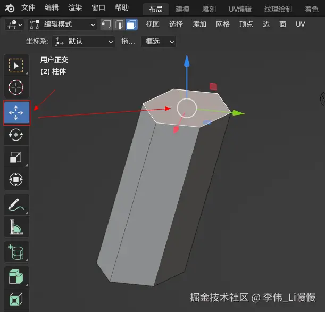Select the Transform tool
This screenshot has width=325, height=312.
coord(16,179)
